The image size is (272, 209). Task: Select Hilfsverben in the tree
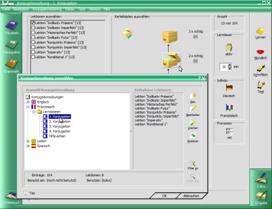click(x=57, y=136)
